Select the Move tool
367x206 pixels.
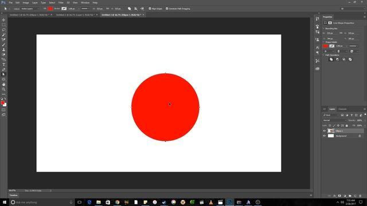click(x=3, y=20)
